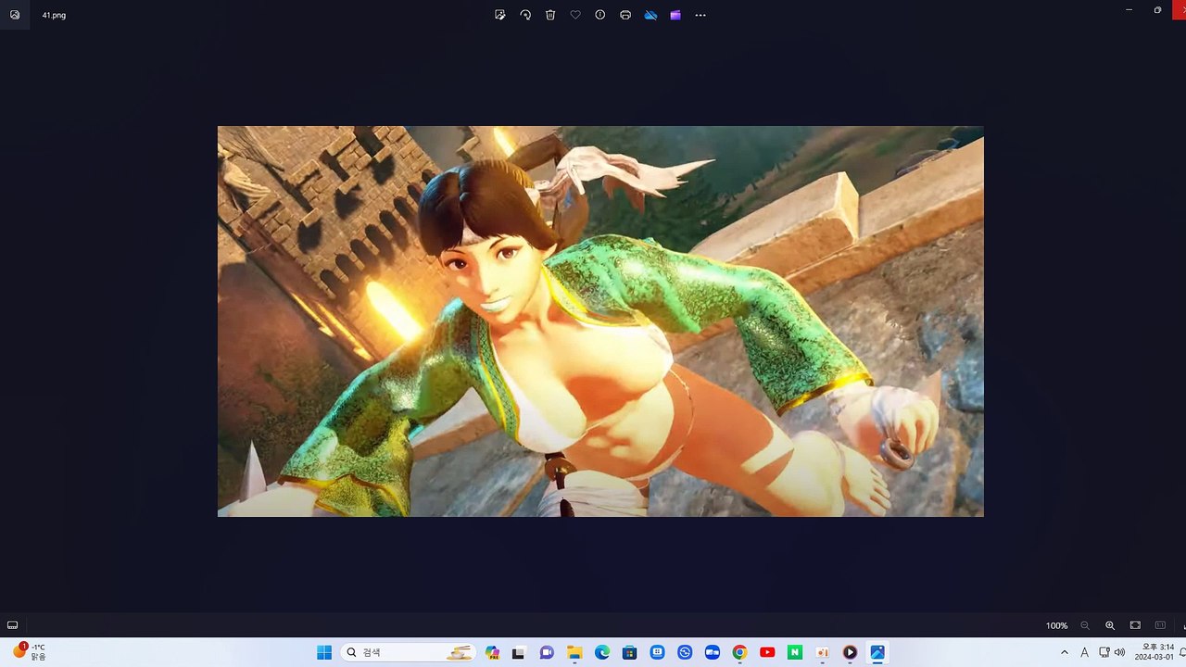1186x667 pixels.
Task: Open the Edit image tool
Action: [500, 15]
